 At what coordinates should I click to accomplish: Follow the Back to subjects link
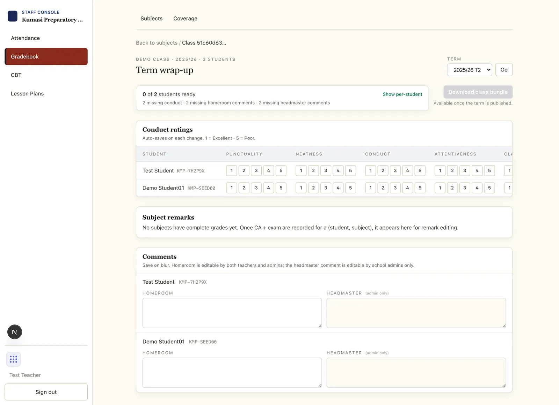pos(157,43)
